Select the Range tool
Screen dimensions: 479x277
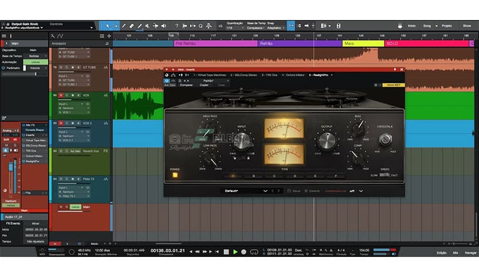pyautogui.click(x=116, y=26)
